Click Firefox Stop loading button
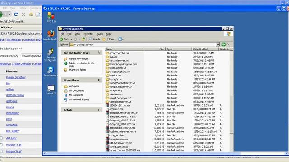 pos(23,14)
